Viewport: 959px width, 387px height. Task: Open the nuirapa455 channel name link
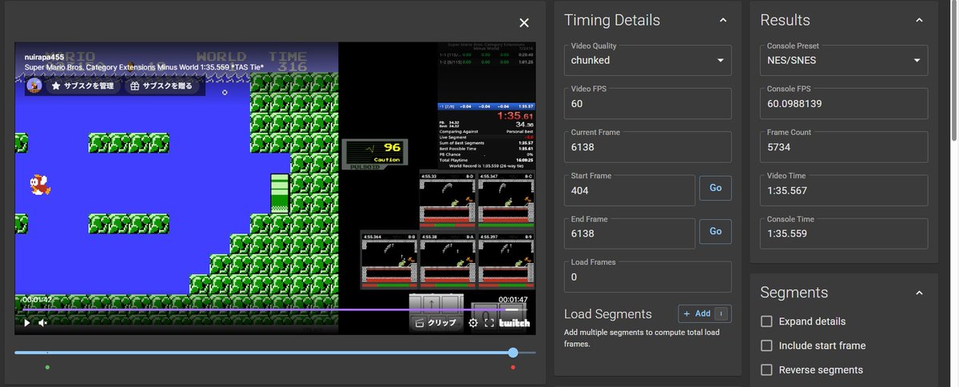pos(44,58)
